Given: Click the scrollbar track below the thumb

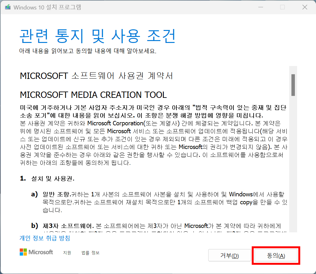Looking at the screenshot, I should coord(293,164).
